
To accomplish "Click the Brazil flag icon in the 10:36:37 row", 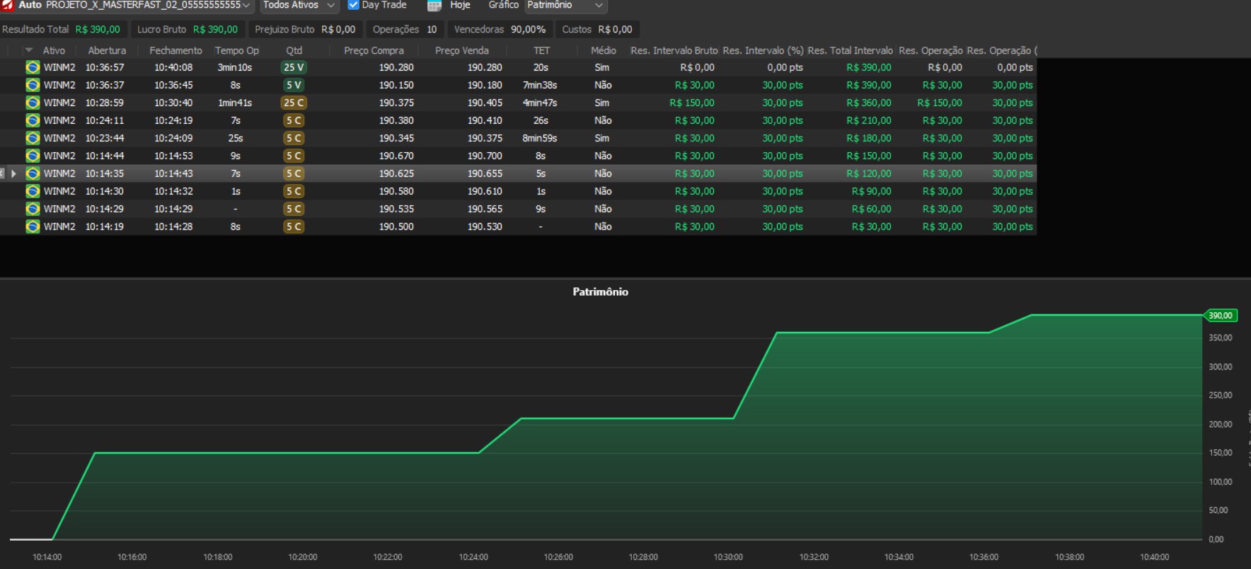I will coord(33,85).
